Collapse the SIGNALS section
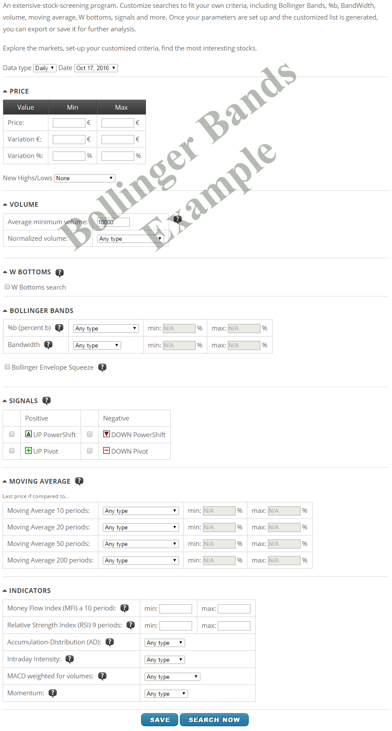 point(20,401)
